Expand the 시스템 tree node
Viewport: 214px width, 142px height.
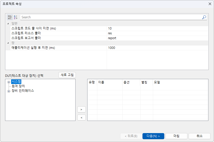9,82
